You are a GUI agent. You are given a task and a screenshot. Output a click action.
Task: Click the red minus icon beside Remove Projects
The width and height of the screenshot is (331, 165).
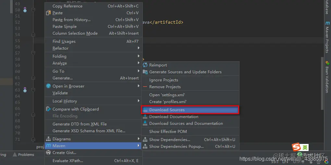pos(145,87)
